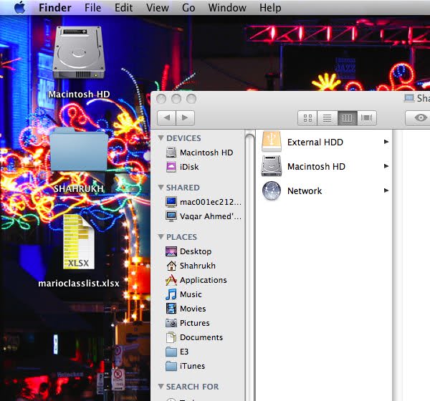The width and height of the screenshot is (430, 401).
Task: Switch to icon view
Action: coord(307,118)
